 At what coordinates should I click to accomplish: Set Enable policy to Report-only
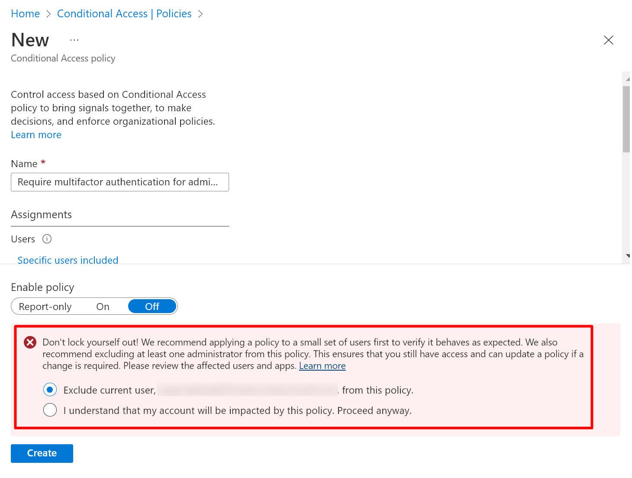(45, 307)
